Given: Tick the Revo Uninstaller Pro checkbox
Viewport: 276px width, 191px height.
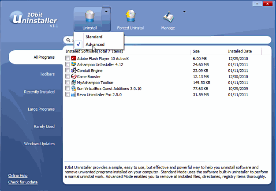Looking at the screenshot, I should [x=67, y=94].
